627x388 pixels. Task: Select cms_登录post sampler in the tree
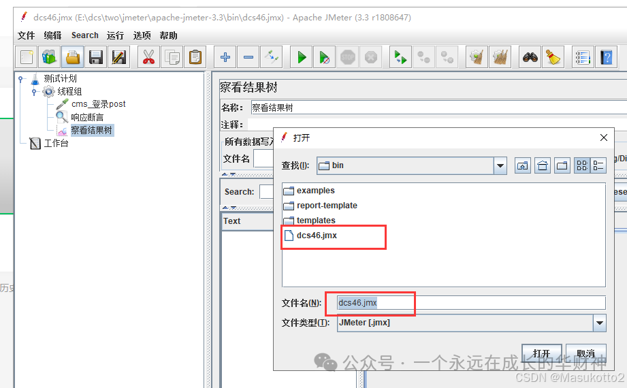pyautogui.click(x=98, y=104)
